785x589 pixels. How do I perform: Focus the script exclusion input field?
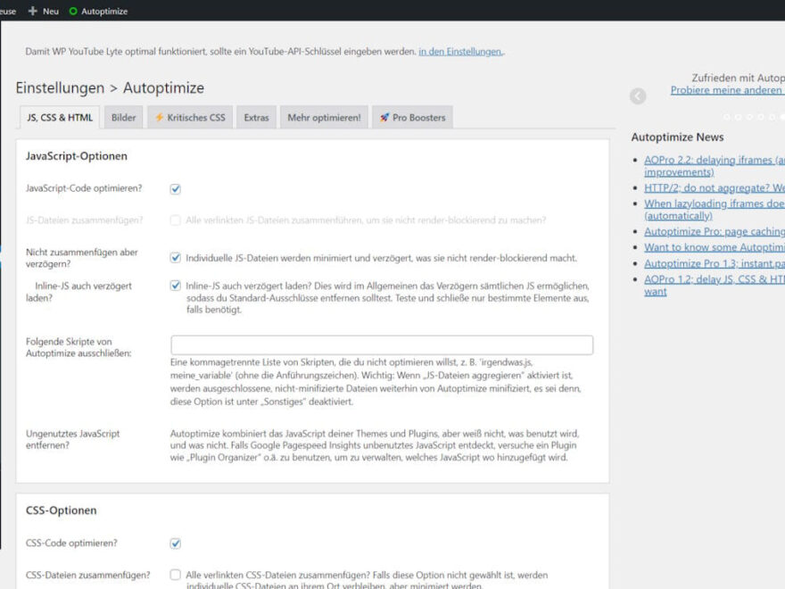382,345
